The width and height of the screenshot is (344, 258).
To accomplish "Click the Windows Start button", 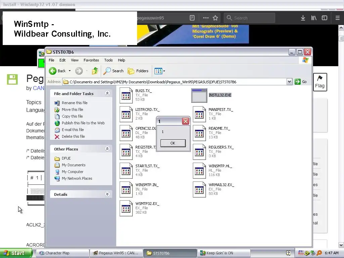I will [16, 253].
